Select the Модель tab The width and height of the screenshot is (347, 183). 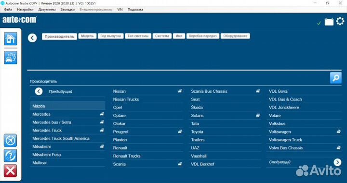[87, 36]
